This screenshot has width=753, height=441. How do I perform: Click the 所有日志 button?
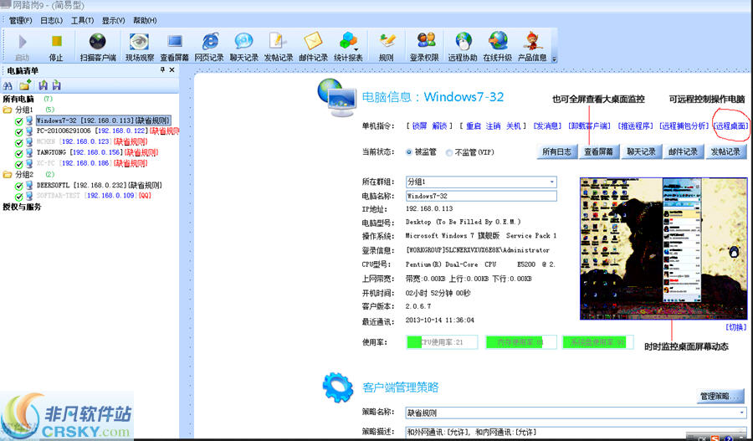click(556, 151)
